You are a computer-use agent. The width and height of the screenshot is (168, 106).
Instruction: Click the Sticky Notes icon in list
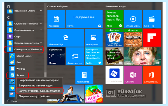pyautogui.click(x=12, y=88)
